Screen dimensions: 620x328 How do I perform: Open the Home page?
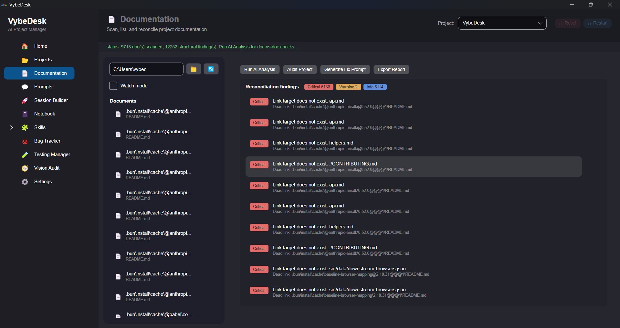[39, 46]
